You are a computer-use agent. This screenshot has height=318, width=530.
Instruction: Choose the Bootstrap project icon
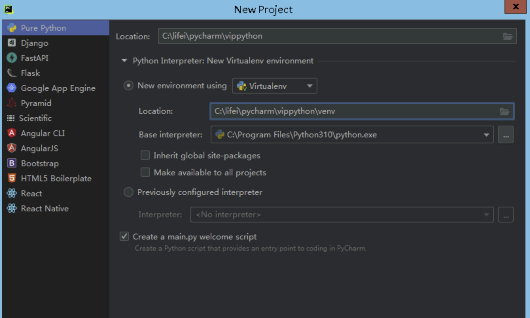tap(12, 163)
